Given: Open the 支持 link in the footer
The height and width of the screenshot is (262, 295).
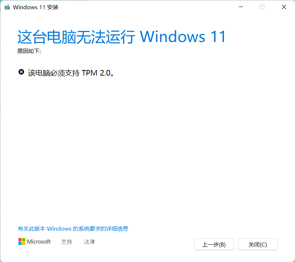Looking at the screenshot, I should 67,242.
